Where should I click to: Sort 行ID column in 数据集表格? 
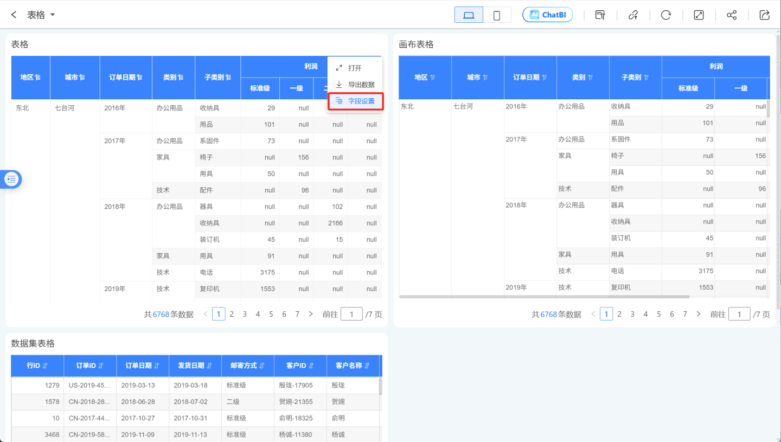(44, 366)
